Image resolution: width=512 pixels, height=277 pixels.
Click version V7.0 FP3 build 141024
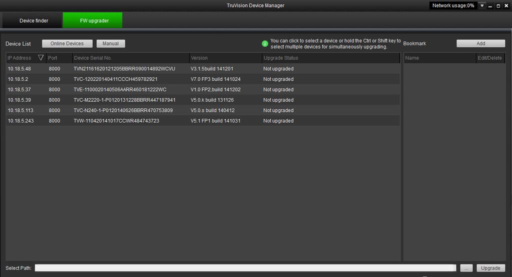click(x=215, y=79)
